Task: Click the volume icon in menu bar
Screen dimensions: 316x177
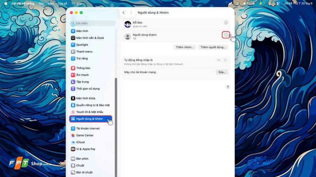Action: [245, 4]
